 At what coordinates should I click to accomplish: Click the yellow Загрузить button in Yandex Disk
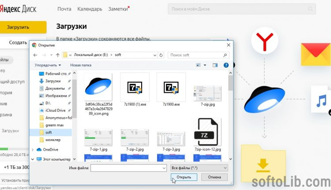click(x=23, y=27)
